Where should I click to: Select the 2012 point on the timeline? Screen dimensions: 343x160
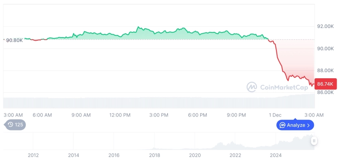point(33,155)
